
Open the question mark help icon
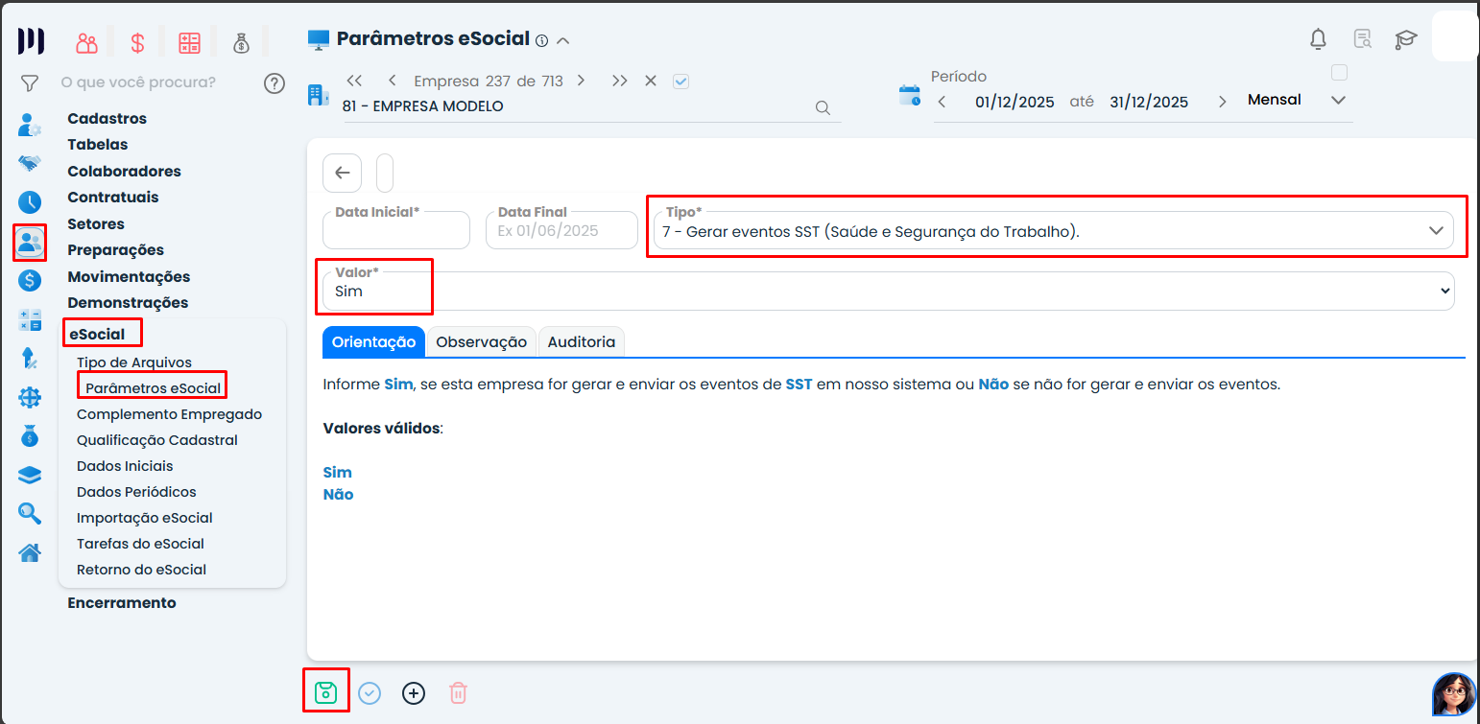pos(275,83)
